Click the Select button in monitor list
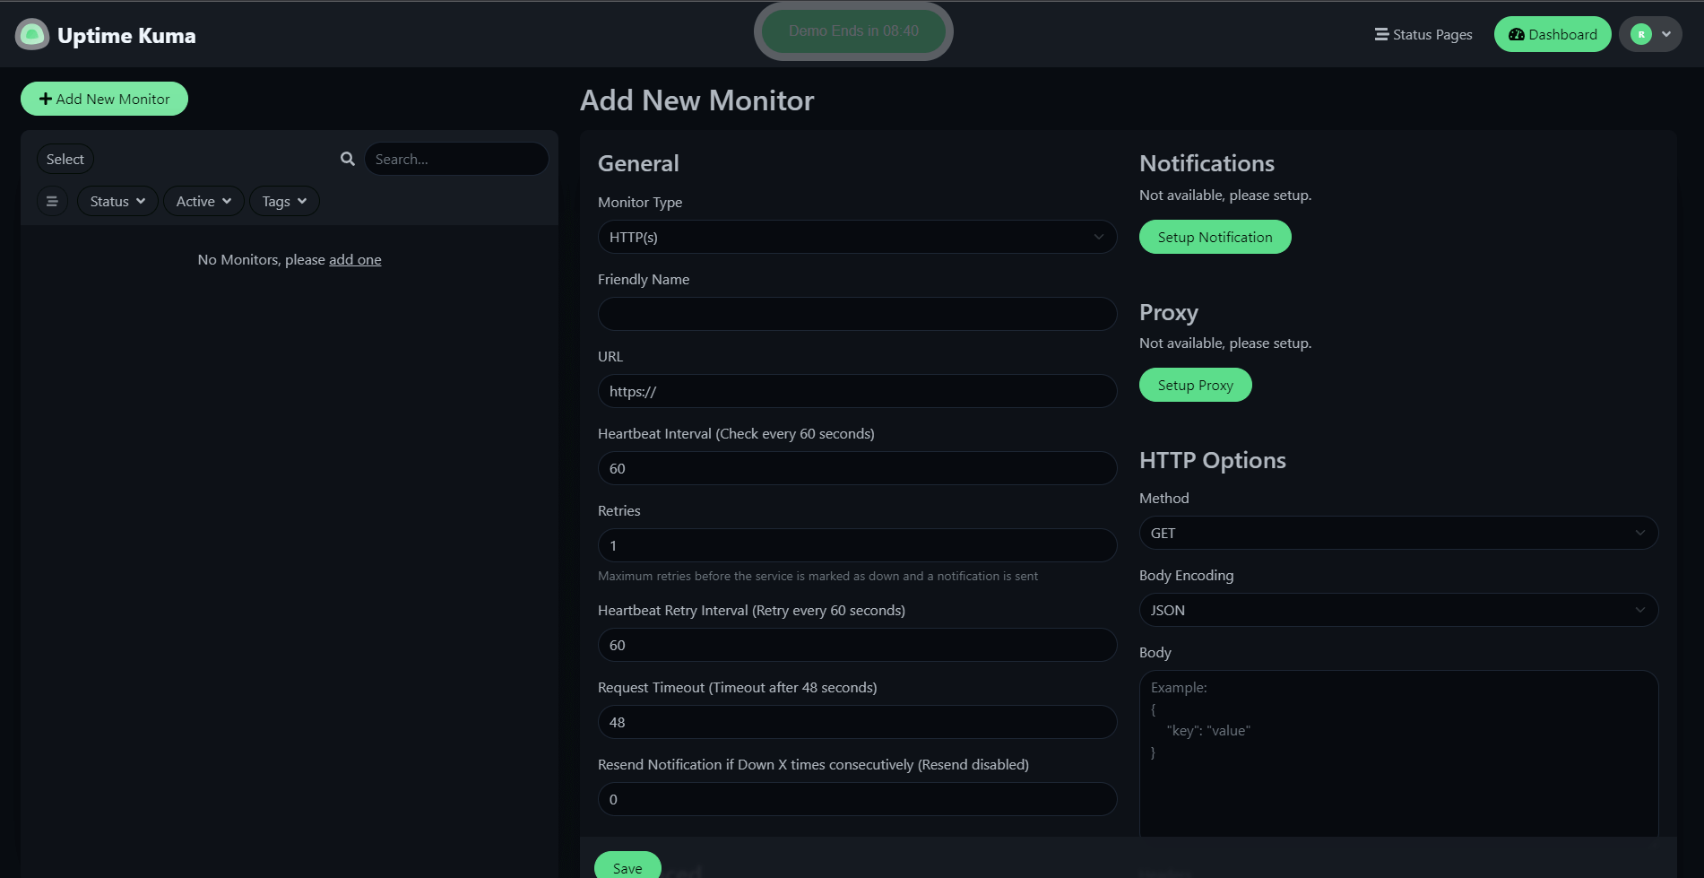The image size is (1704, 878). coord(65,159)
